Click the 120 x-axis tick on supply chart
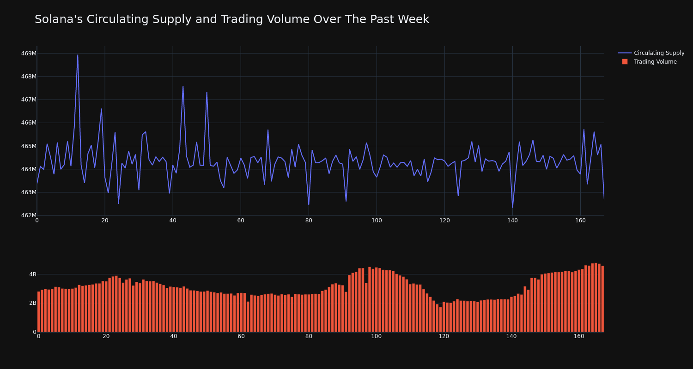693x369 pixels. [444, 220]
